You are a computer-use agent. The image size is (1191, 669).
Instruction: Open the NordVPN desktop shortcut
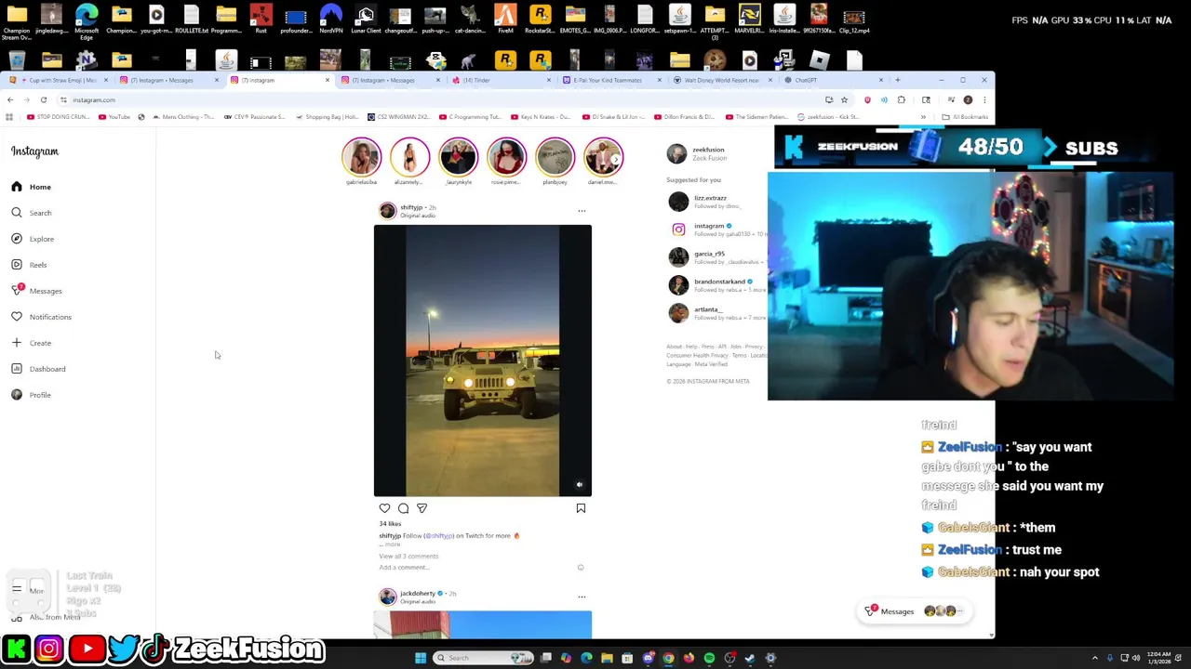click(330, 19)
